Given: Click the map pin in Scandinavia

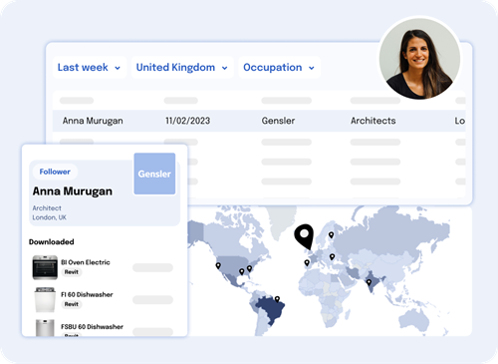Looking at the screenshot, I should click(331, 234).
